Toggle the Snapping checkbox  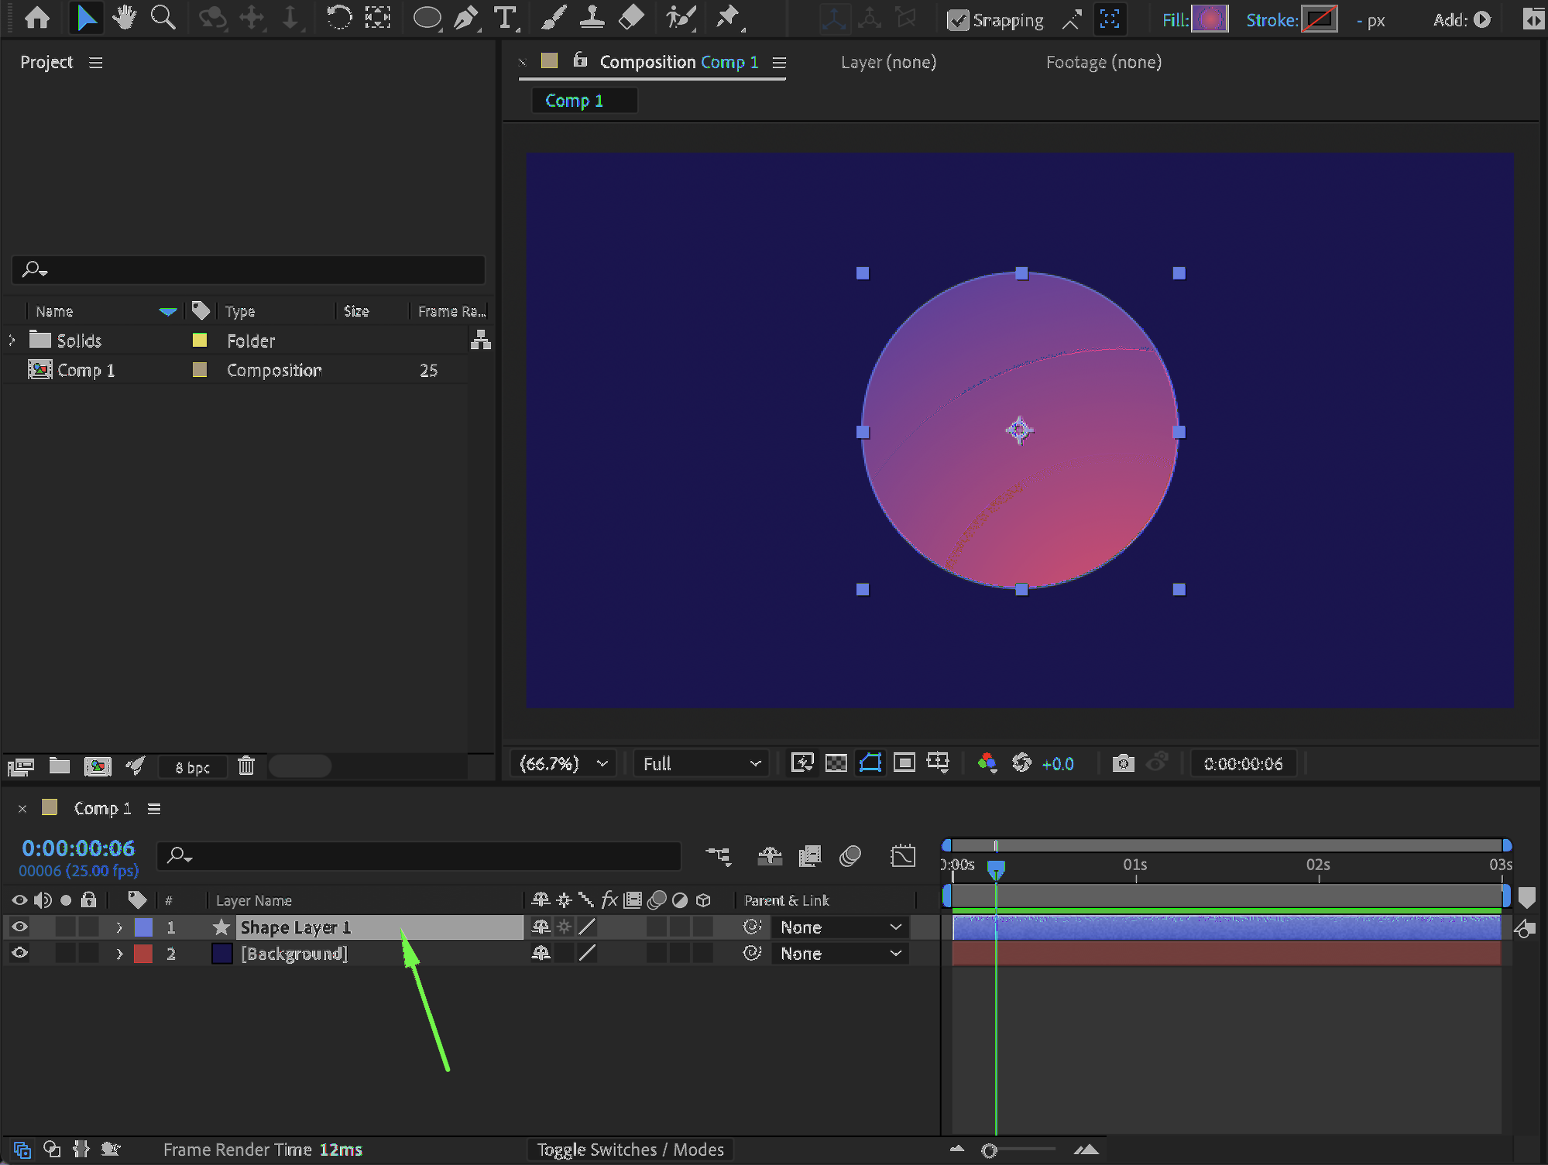(958, 20)
